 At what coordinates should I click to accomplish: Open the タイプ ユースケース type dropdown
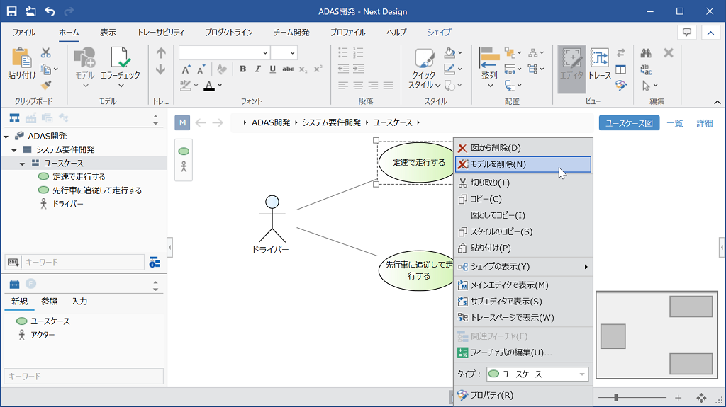pos(537,374)
